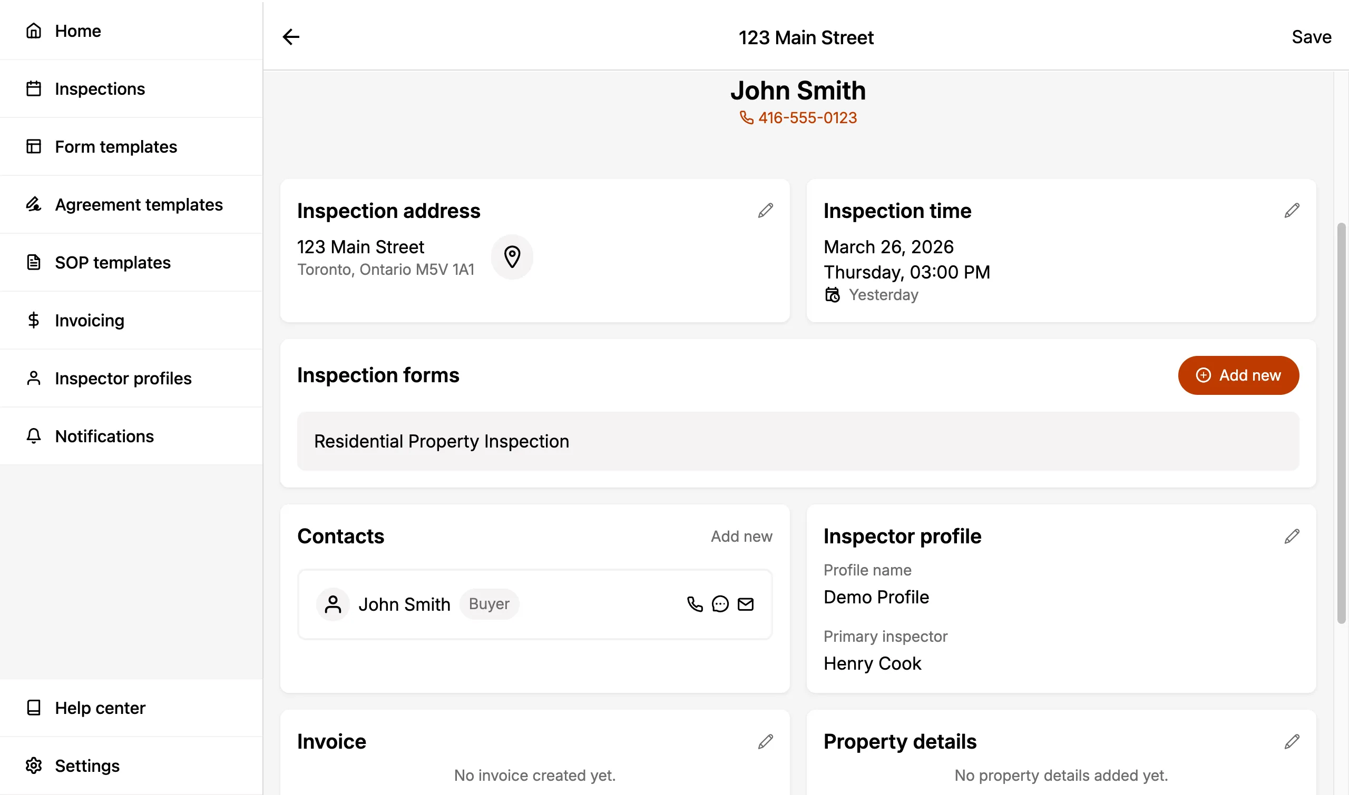Open the map pin location icon

(512, 256)
